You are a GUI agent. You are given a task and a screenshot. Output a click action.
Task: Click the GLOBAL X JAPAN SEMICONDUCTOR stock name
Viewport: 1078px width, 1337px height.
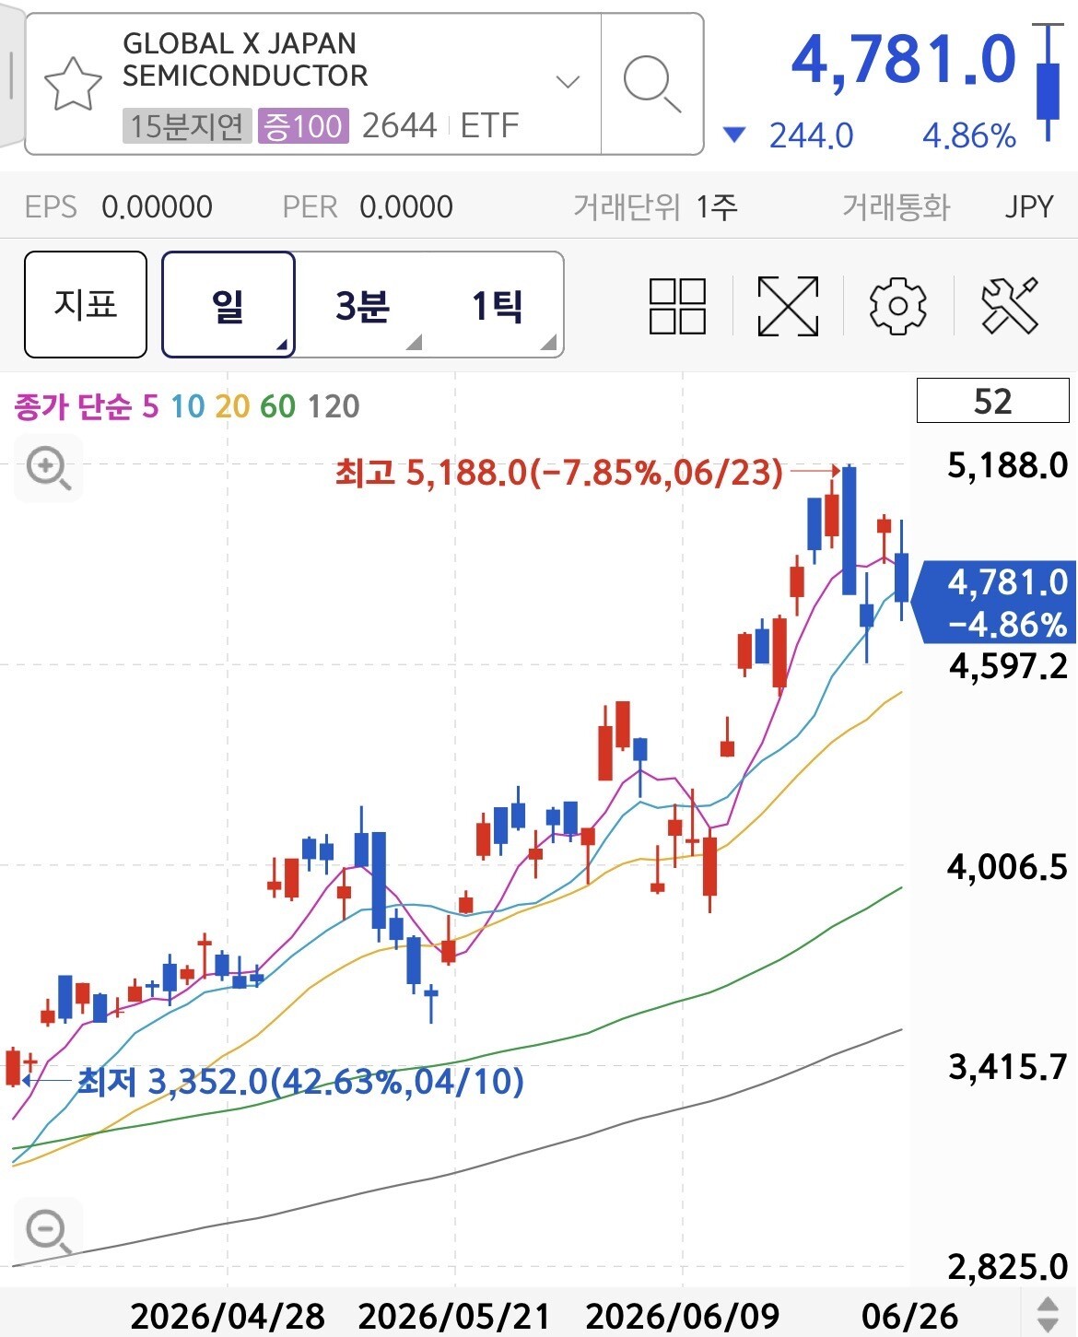pyautogui.click(x=245, y=60)
